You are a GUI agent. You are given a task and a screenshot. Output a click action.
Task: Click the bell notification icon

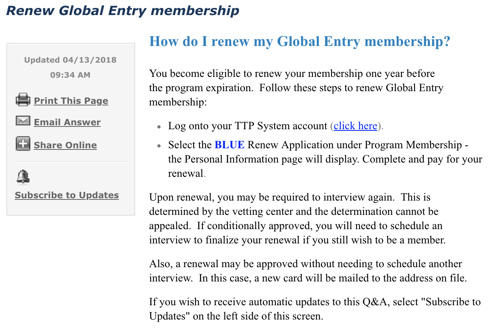tap(23, 177)
